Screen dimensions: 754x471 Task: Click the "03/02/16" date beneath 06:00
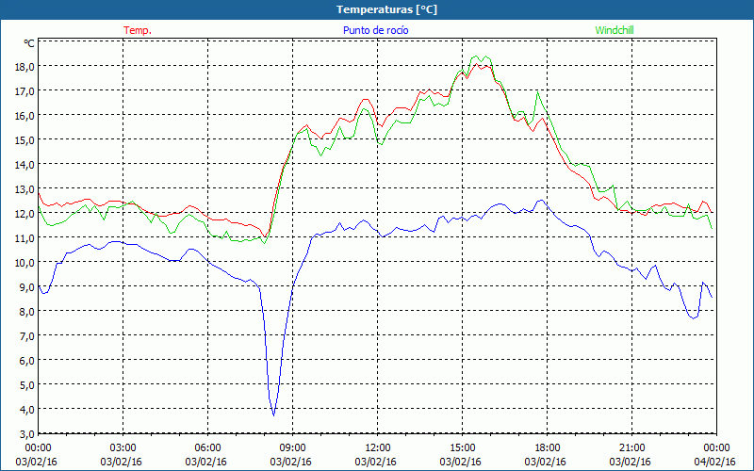(205, 462)
